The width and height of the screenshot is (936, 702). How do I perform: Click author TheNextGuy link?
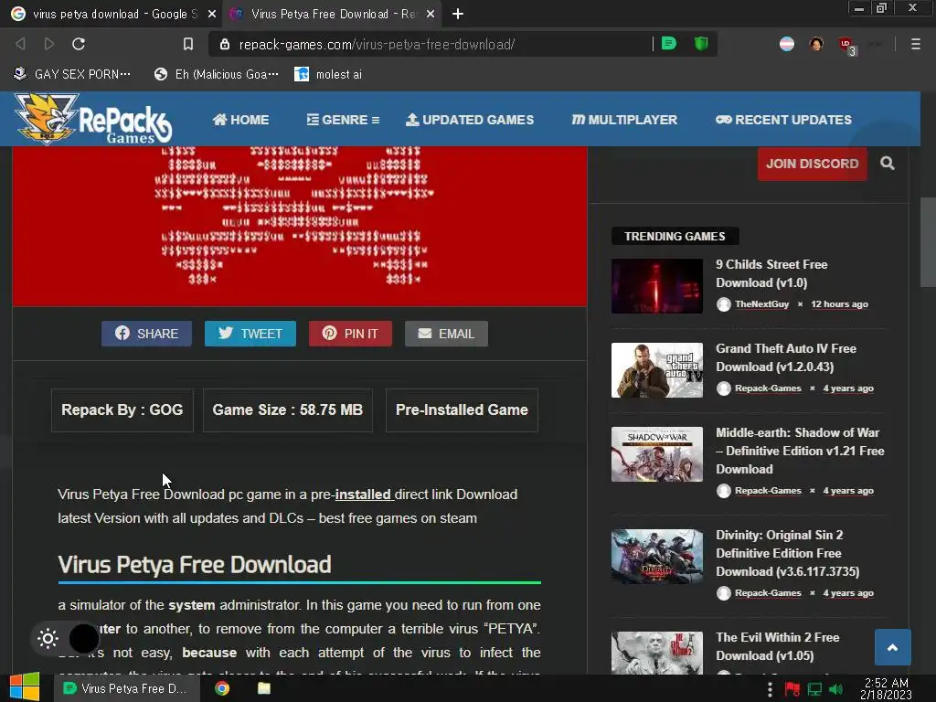click(x=761, y=303)
